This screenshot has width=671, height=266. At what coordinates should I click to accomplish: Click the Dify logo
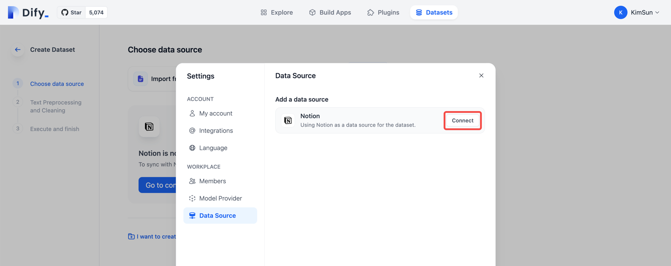[x=28, y=13]
